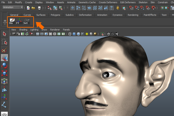The width and height of the screenshot is (174, 116).
Task: Activate the Scale tool in toolbox
Action: [4, 73]
